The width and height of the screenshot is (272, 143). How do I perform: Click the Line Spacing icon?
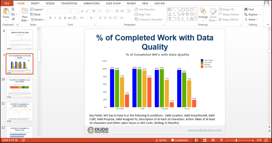(x=129, y=11)
